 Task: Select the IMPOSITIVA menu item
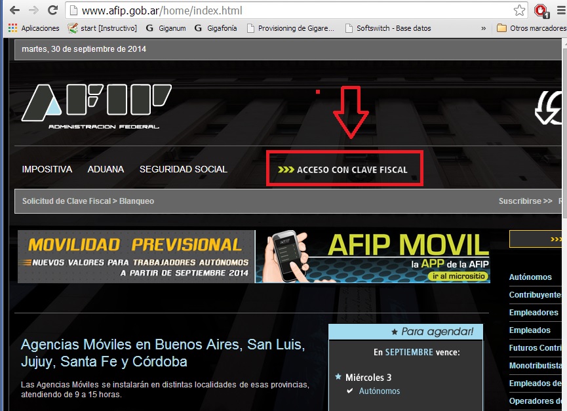pos(47,169)
